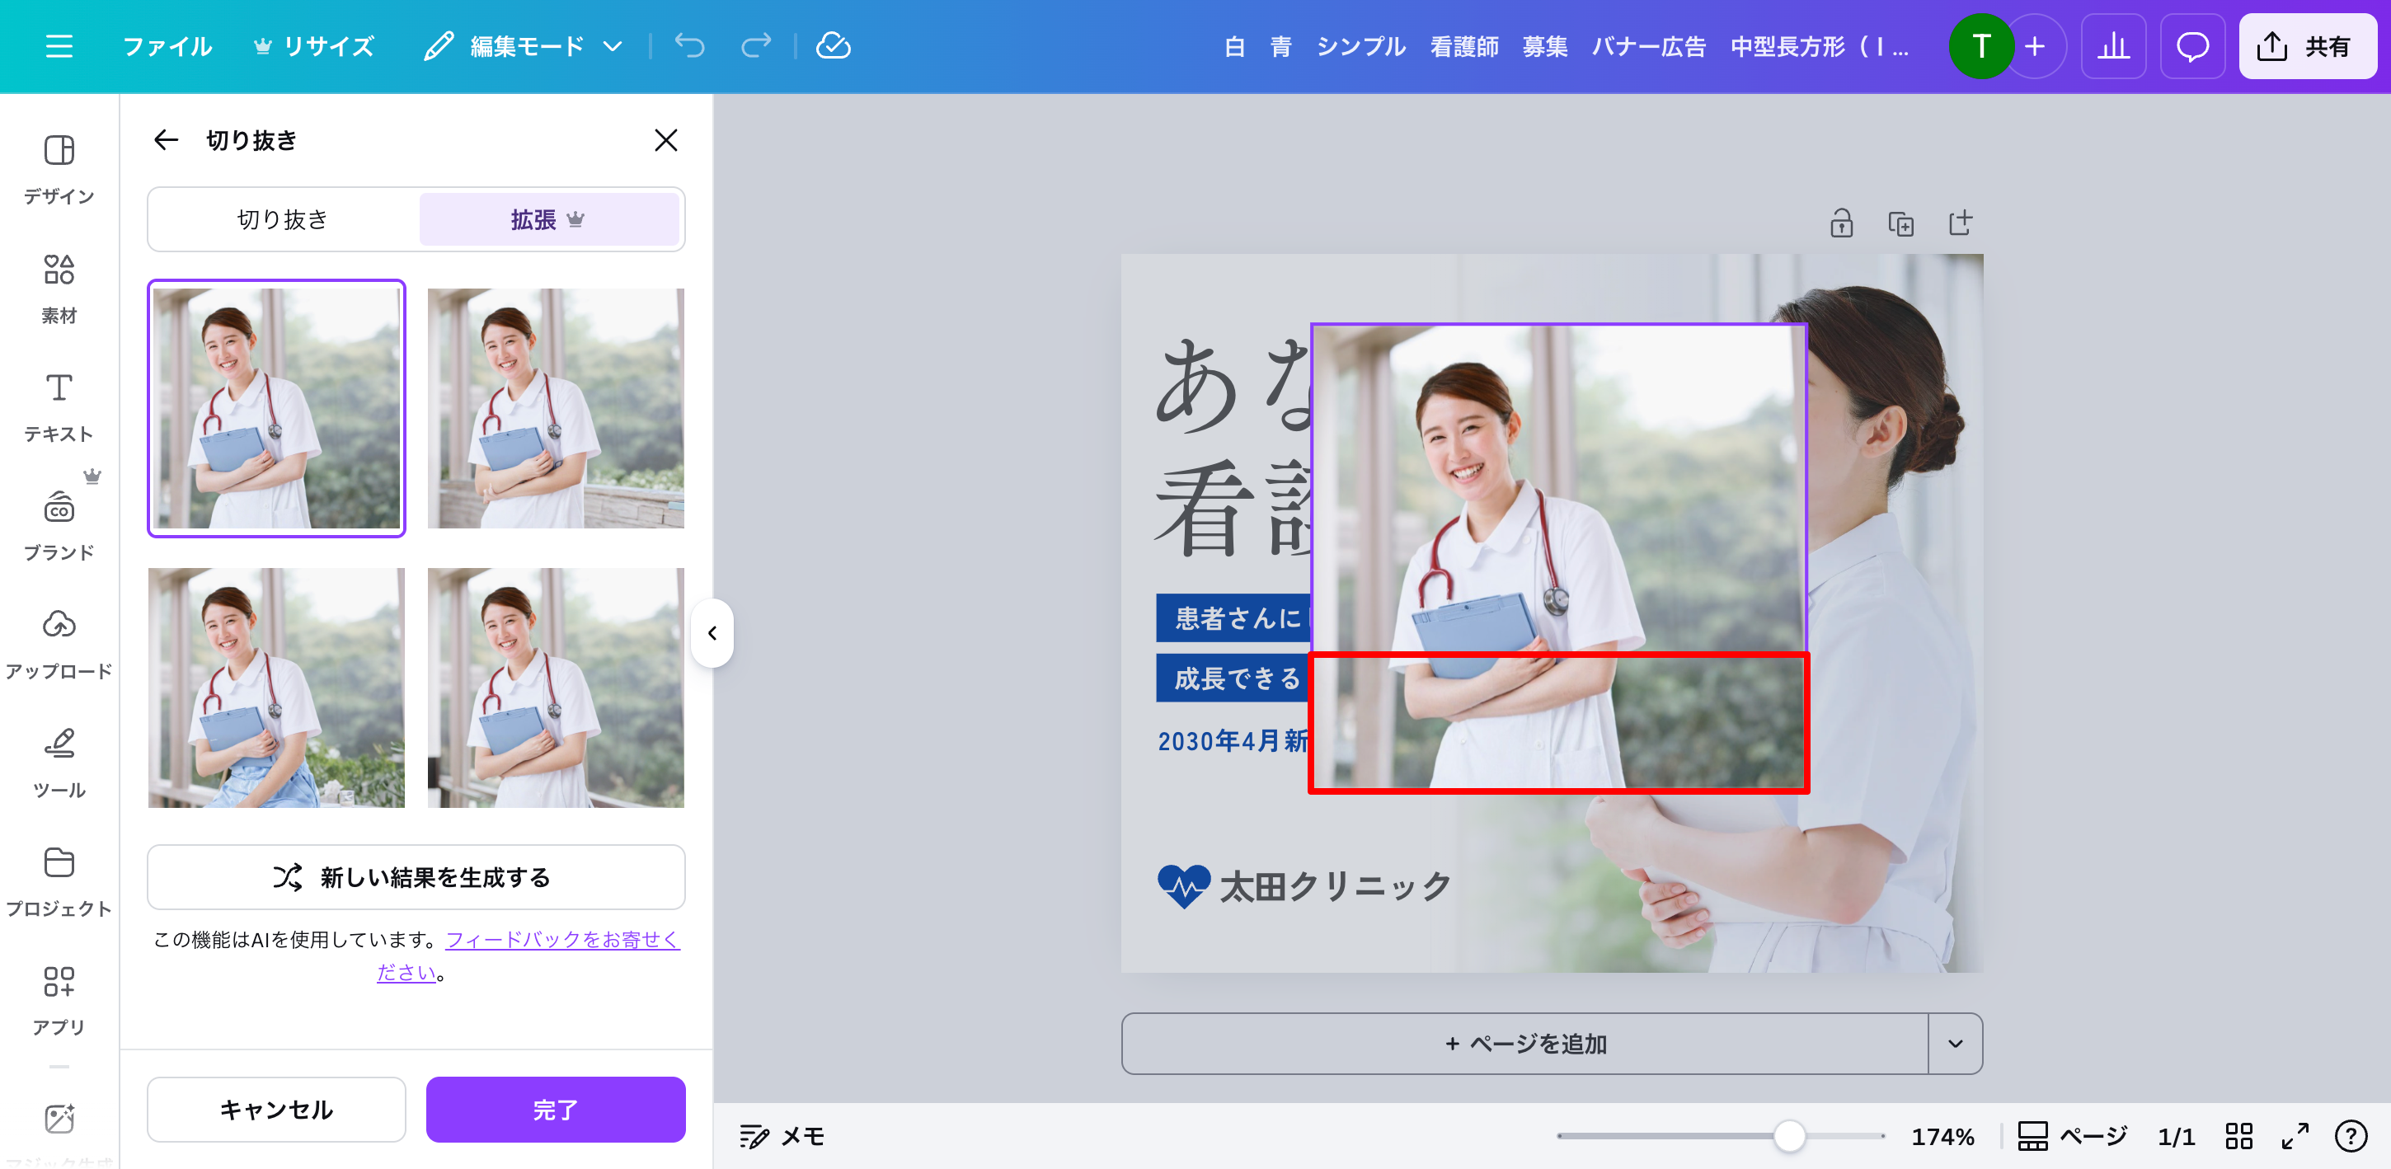Screen dimensions: 2391x1169
Task: Open the 編集モード dropdown
Action: 524,46
